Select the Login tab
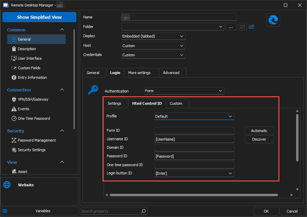Image resolution: width=307 pixels, height=217 pixels. click(115, 73)
